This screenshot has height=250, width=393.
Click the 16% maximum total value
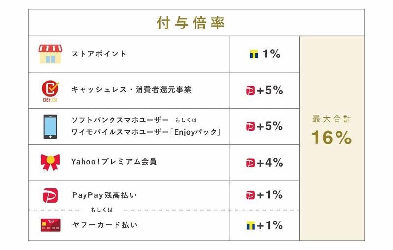[x=332, y=138]
